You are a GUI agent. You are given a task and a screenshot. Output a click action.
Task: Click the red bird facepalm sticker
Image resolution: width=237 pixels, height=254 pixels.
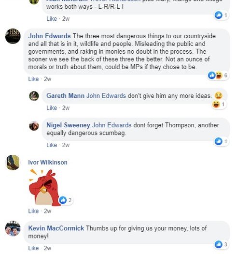click(44, 187)
